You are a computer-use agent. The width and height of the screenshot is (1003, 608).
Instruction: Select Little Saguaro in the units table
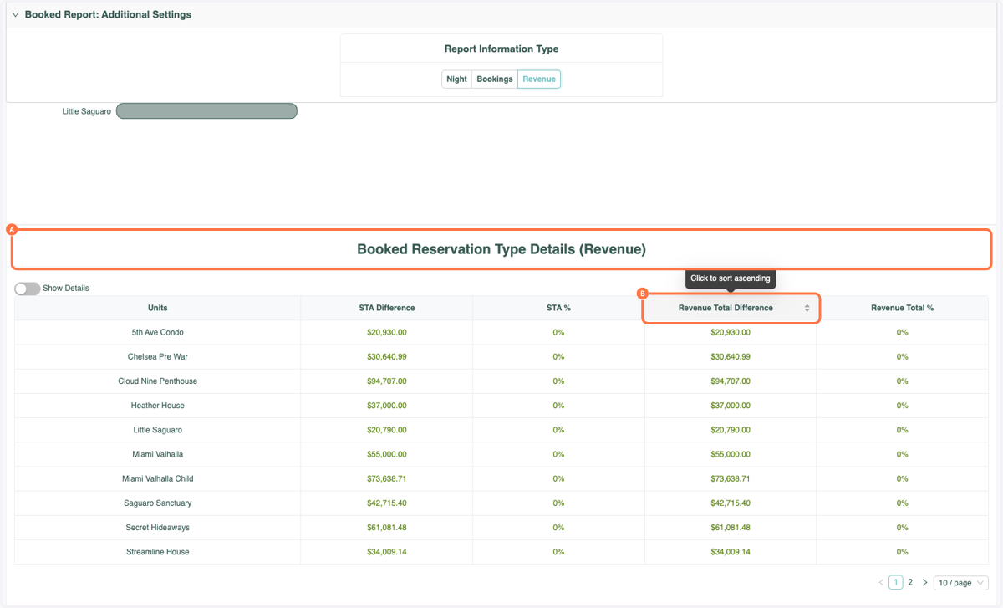pos(158,430)
